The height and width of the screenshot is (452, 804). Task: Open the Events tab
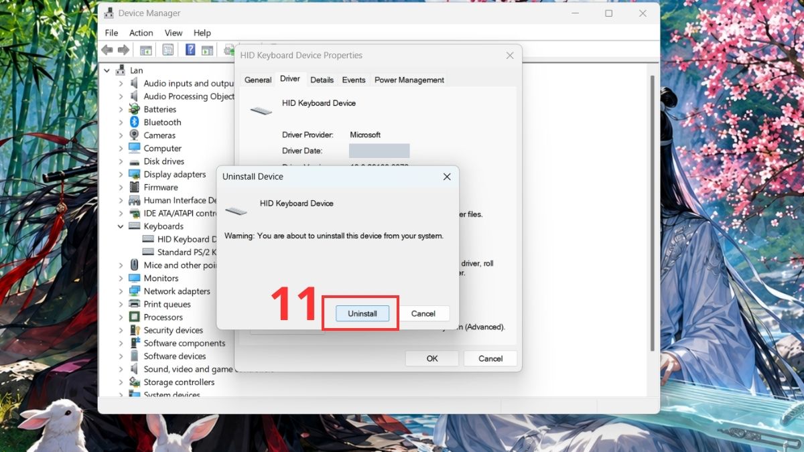coord(354,80)
